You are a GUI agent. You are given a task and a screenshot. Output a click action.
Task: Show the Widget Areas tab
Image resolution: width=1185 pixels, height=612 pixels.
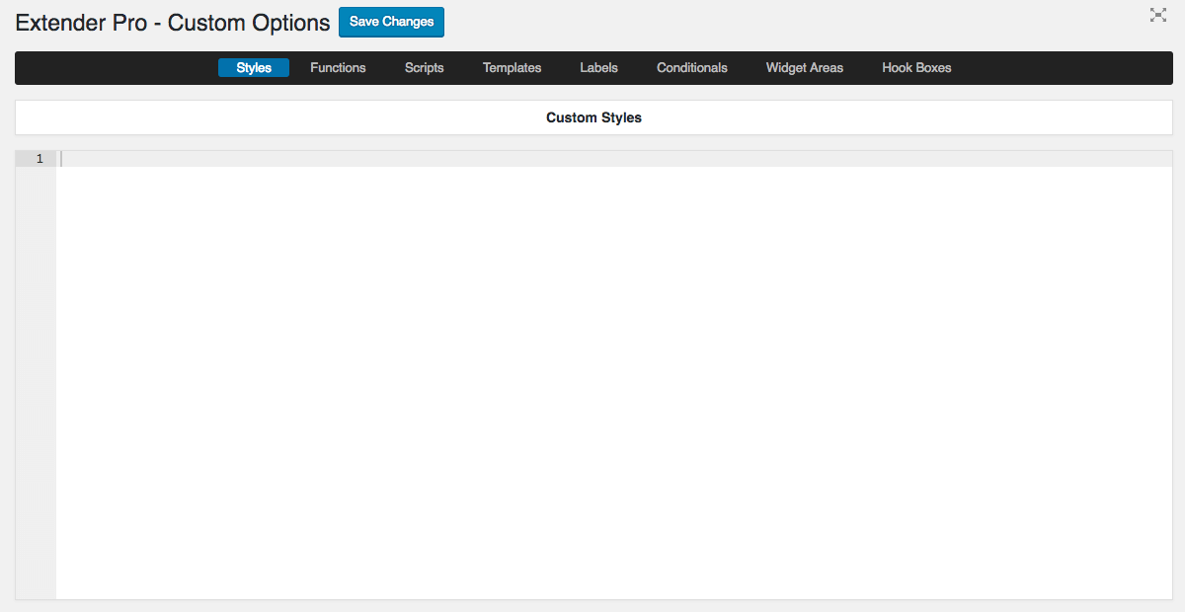(x=804, y=68)
